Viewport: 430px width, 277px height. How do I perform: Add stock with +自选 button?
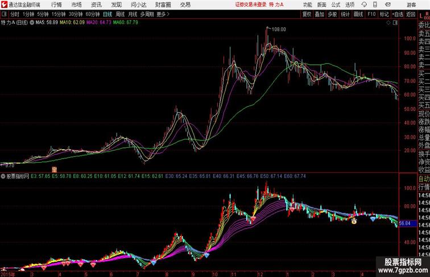(x=398, y=14)
